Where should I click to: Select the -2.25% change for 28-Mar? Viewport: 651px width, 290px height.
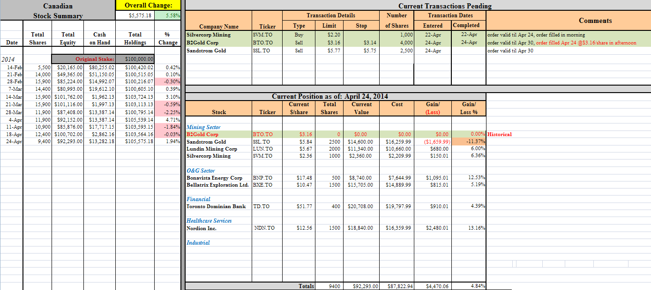167,112
